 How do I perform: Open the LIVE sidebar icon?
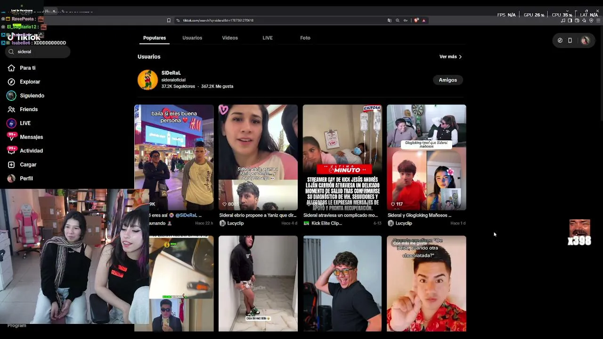pyautogui.click(x=11, y=123)
